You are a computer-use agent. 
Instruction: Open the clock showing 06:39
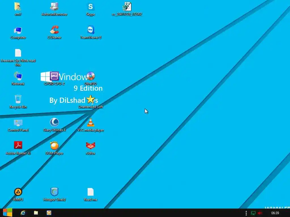click(x=275, y=213)
